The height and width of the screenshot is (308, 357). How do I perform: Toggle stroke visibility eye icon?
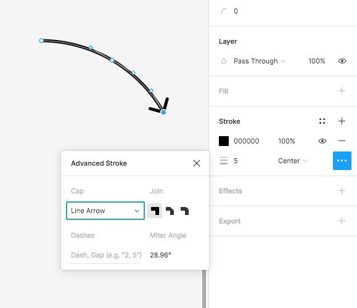click(322, 141)
